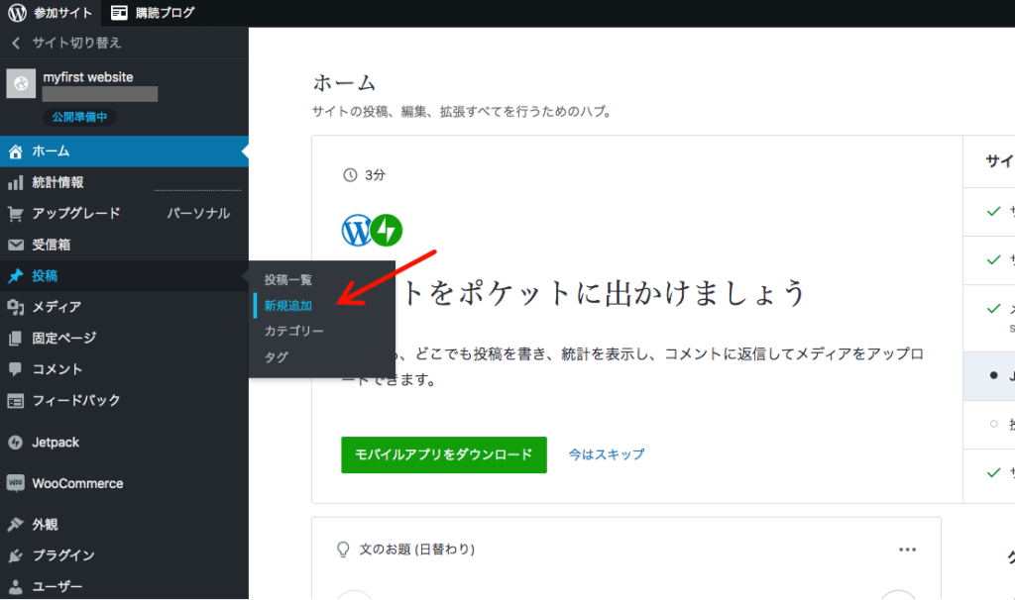Click the 公開準備中 status badge
This screenshot has height=600, width=1015.
78,117
